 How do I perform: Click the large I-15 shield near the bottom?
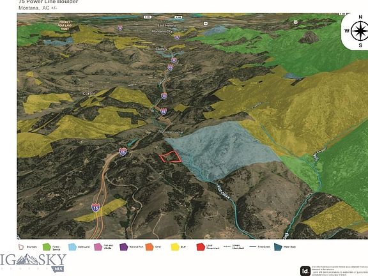[96, 208]
